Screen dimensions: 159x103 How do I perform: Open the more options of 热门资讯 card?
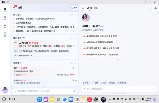(76, 15)
